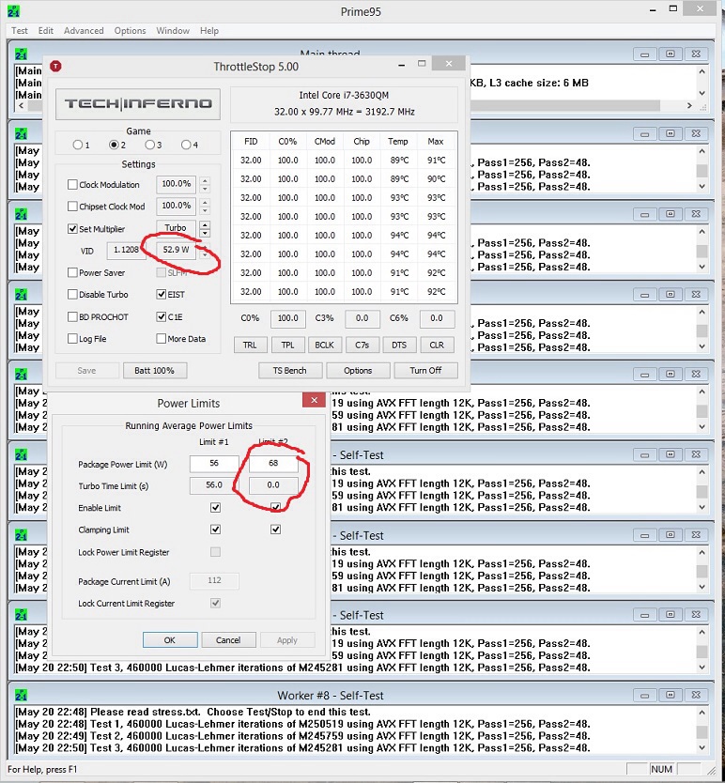Viewport: 725px width, 783px height.
Task: Enable Power Saver checkbox
Action: coord(72,272)
